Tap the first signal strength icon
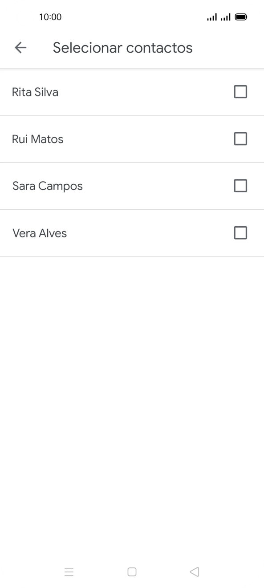This screenshot has height=588, width=264. pos(211,17)
